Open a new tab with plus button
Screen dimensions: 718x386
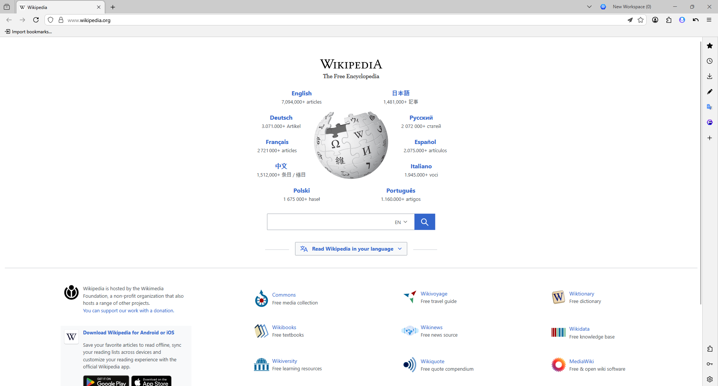coord(113,7)
